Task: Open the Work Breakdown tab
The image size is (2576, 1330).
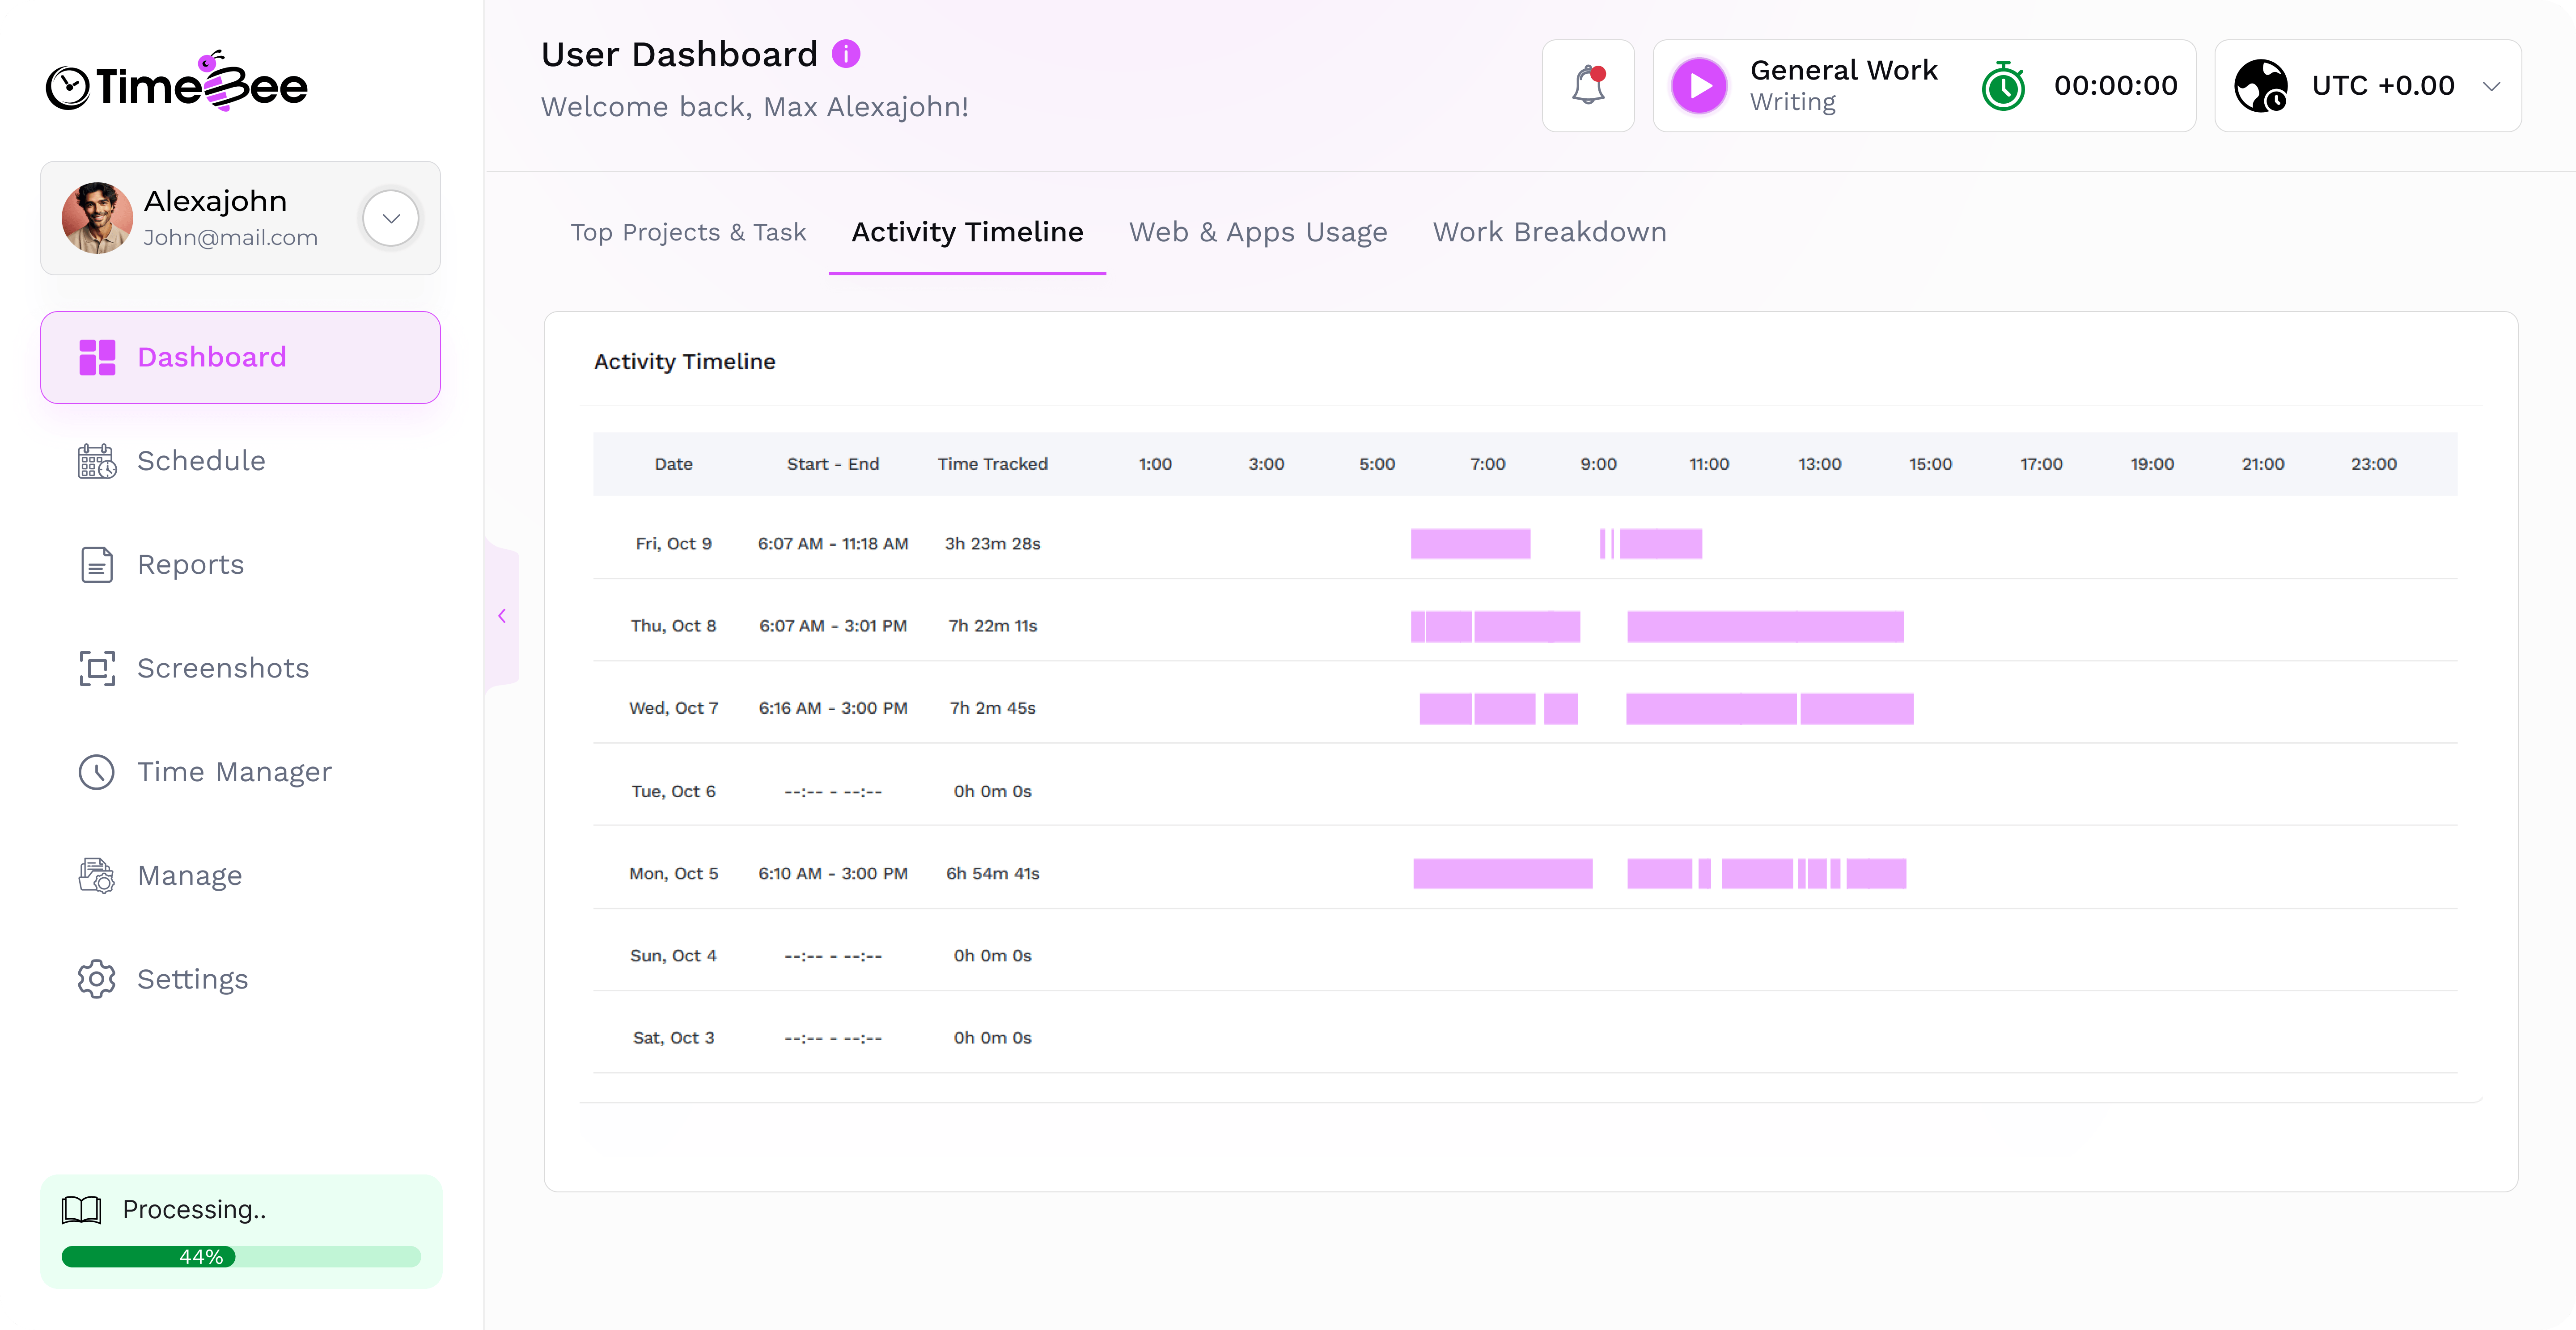Action: click(1549, 233)
